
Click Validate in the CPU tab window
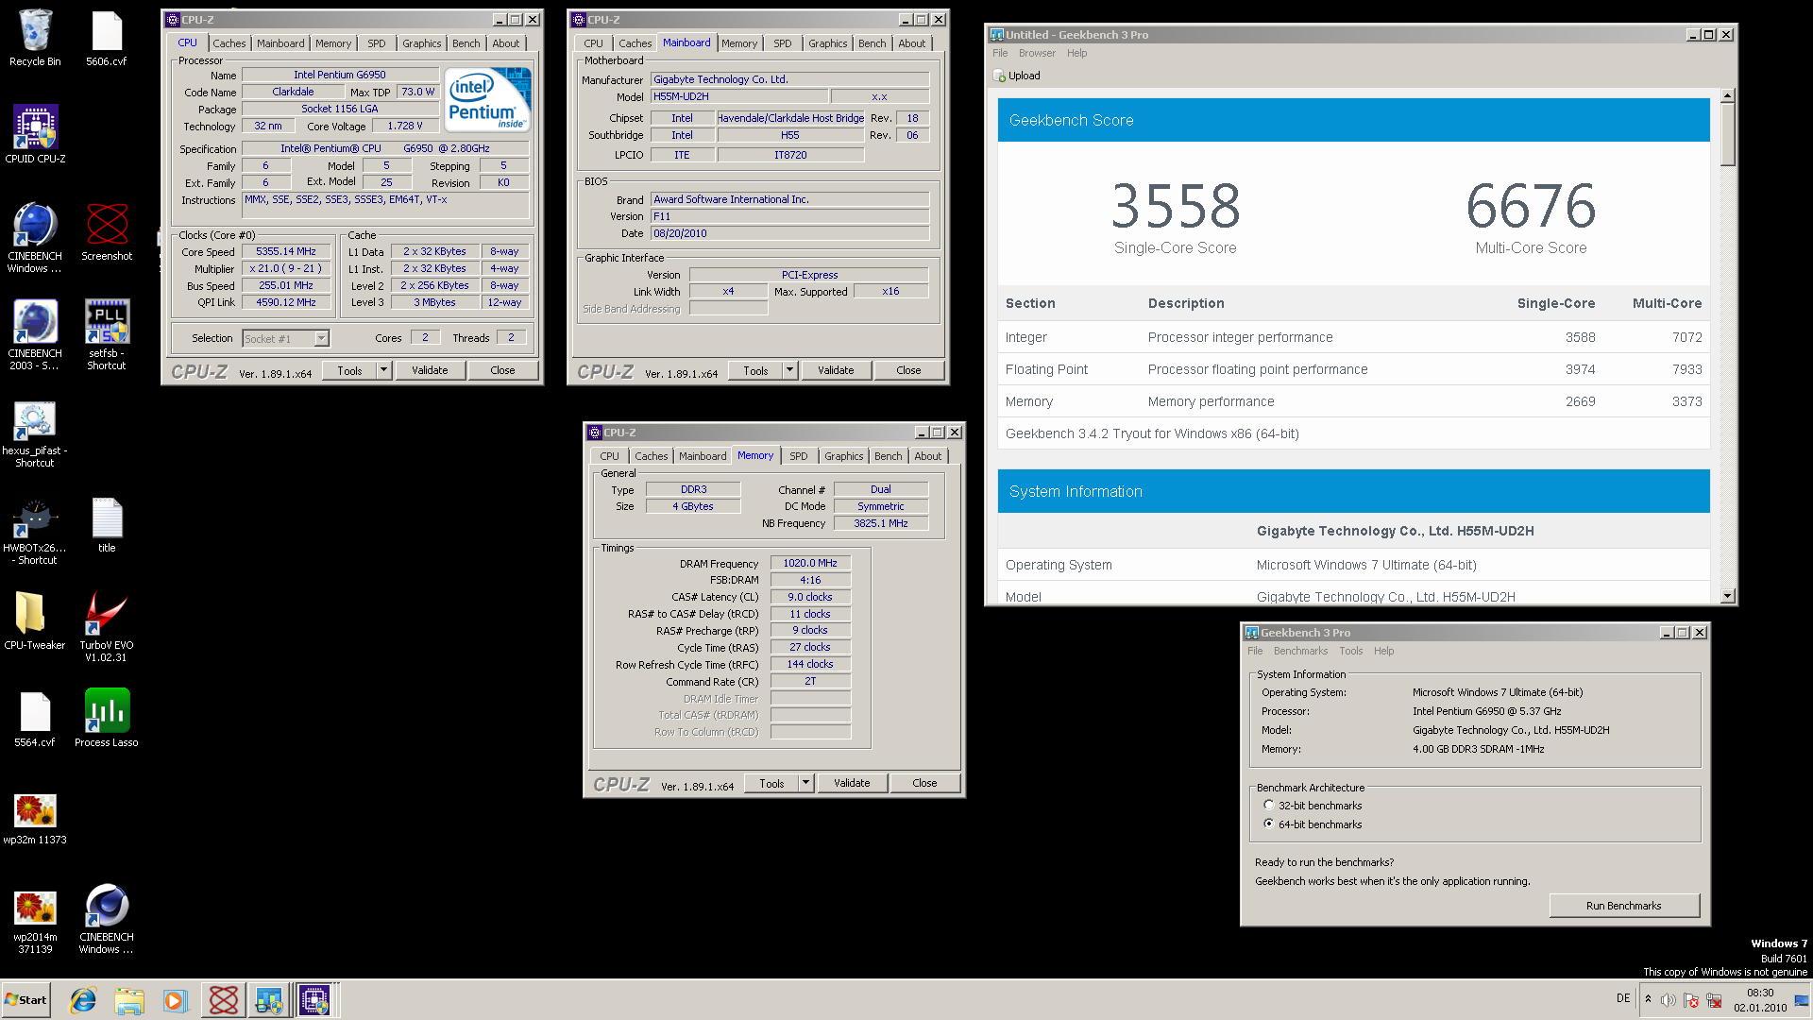point(430,370)
